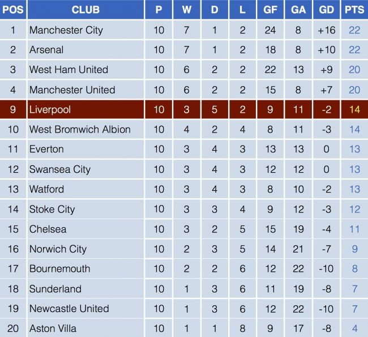
Task: Click Manchester City club name
Action: pos(66,30)
